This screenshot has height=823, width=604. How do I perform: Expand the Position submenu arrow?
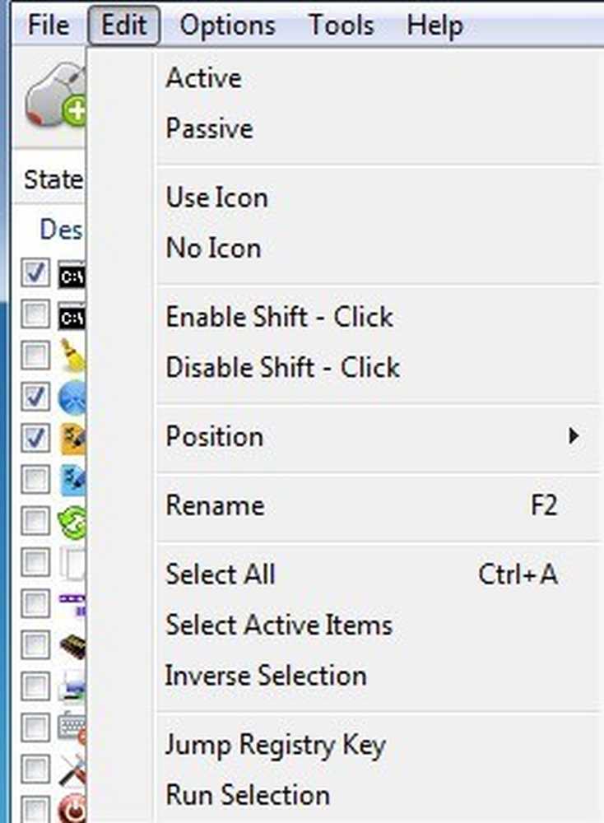[x=574, y=435]
